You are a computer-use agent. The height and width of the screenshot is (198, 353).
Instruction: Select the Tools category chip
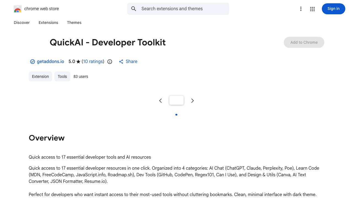(62, 76)
